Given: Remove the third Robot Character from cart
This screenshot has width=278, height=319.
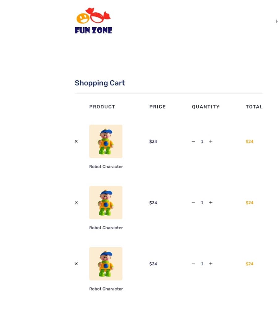Looking at the screenshot, I should pos(76,264).
